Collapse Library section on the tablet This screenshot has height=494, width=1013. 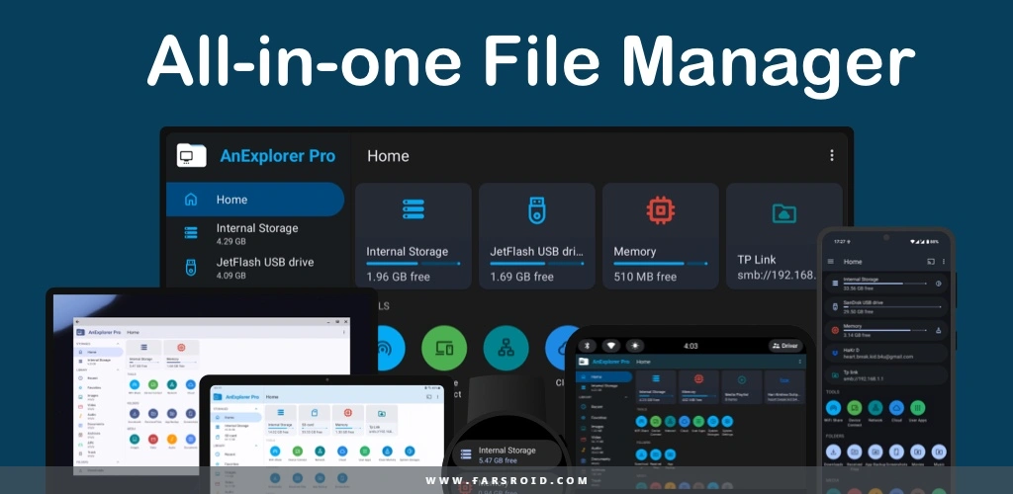(x=256, y=446)
